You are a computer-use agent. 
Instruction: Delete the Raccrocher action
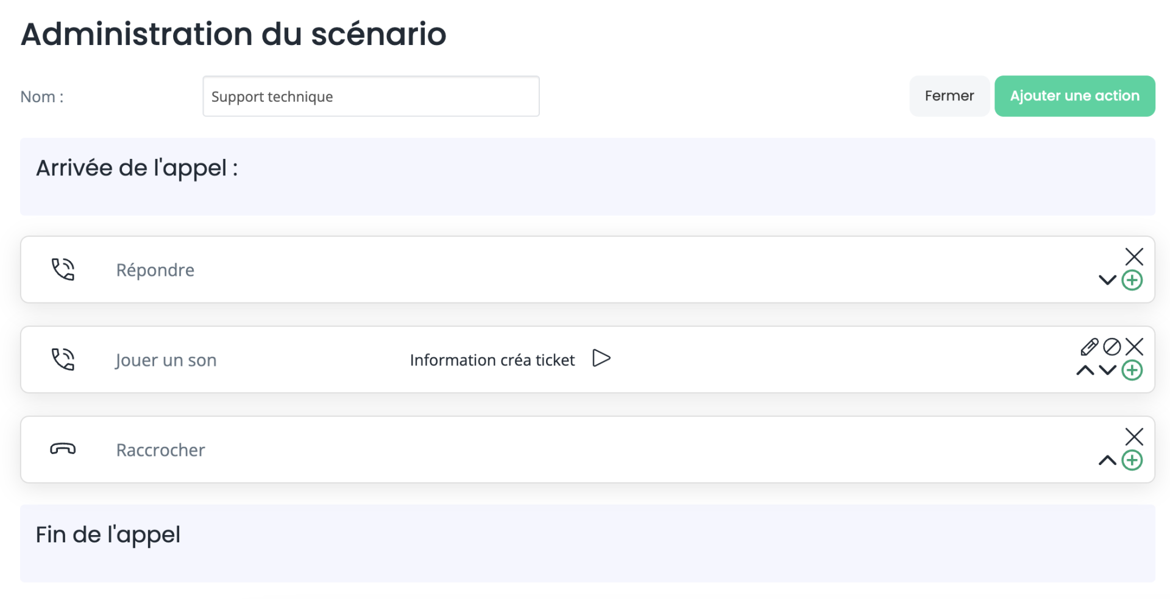coord(1133,436)
